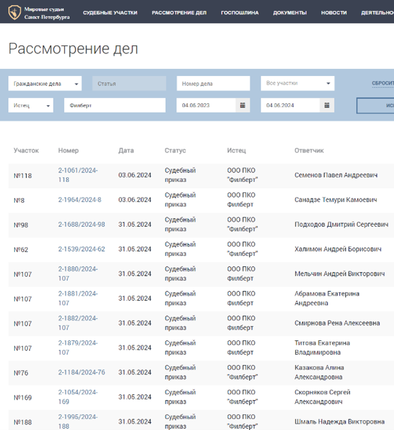Open calendar icon for end date 04.06.2024
This screenshot has height=430, width=394.
click(326, 105)
